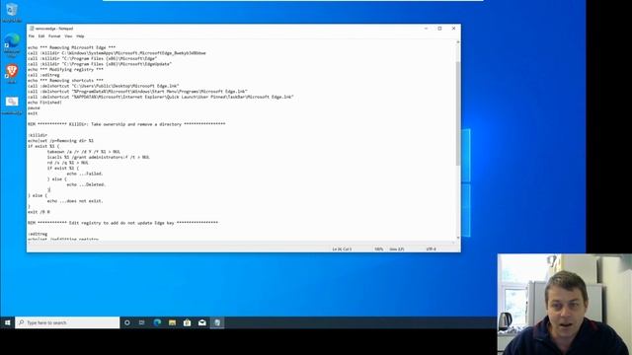Click the 'Type here to search' box
632x355 pixels.
(67, 322)
